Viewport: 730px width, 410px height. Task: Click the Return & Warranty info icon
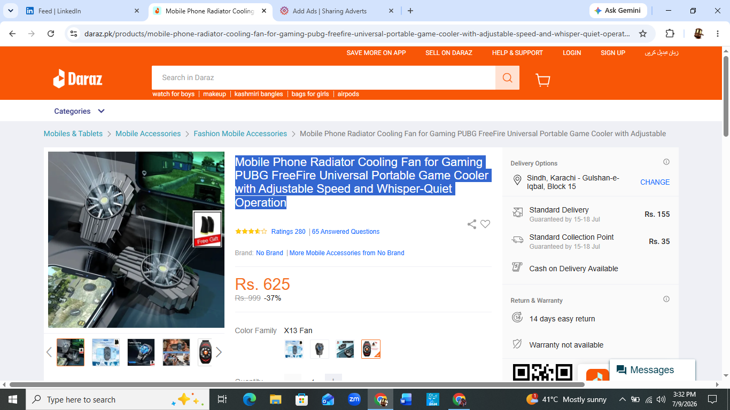pos(666,299)
